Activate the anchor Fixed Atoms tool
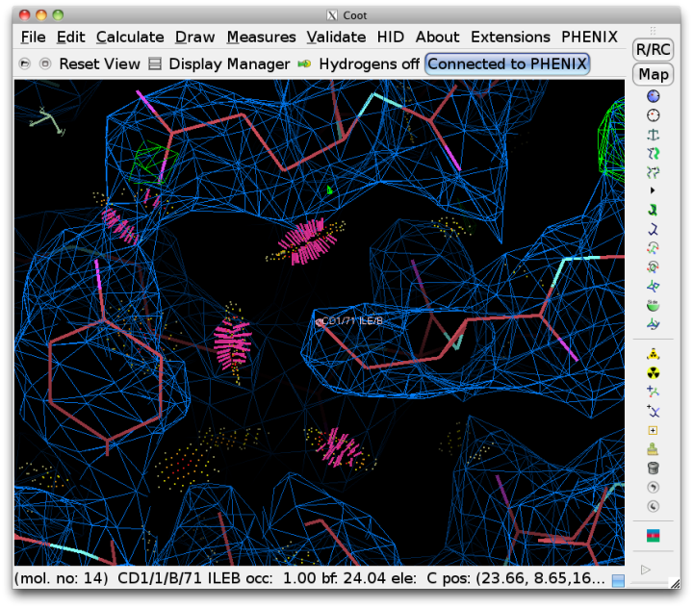The height and width of the screenshot is (608, 693). pyautogui.click(x=654, y=135)
